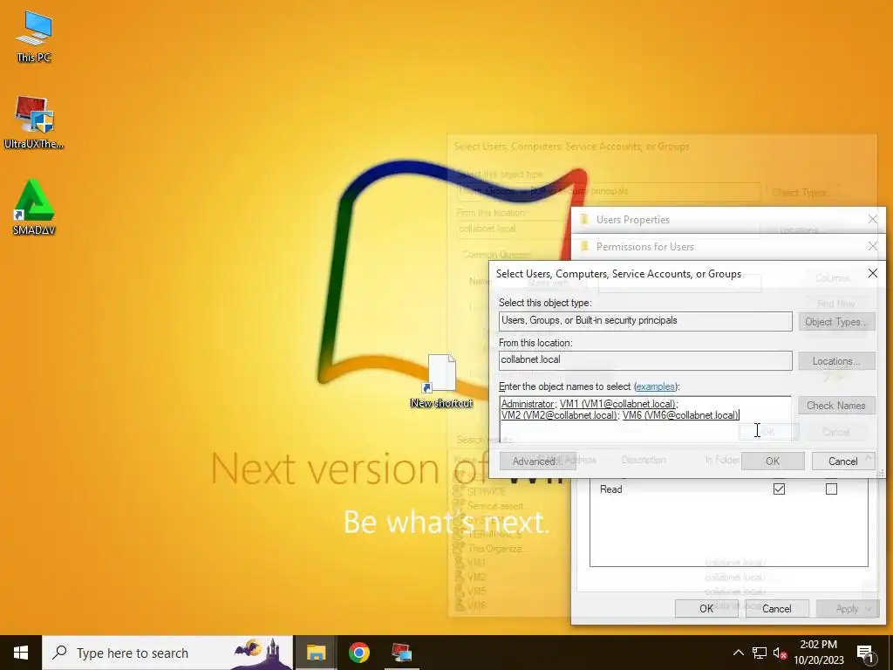Click the object names text box
This screenshot has height=670, width=893.
pyautogui.click(x=645, y=420)
